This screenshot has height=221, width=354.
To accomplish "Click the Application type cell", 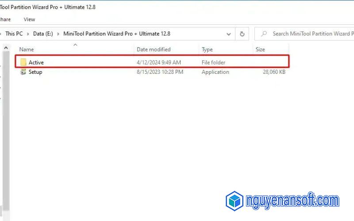I will click(215, 72).
